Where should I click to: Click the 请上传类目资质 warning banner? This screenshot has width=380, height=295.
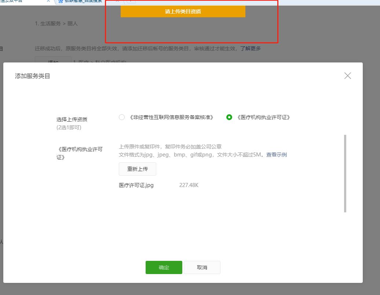click(x=183, y=11)
